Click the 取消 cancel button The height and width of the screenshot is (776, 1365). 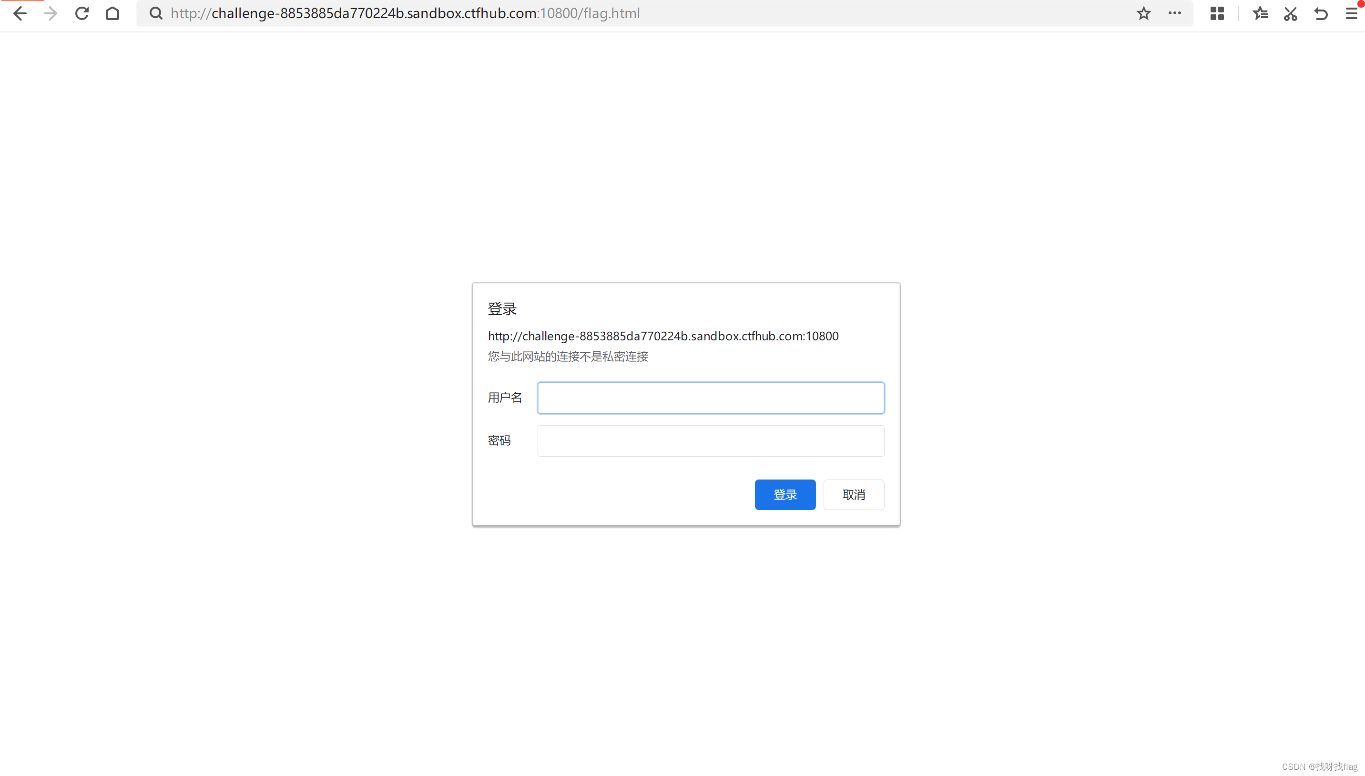(854, 495)
